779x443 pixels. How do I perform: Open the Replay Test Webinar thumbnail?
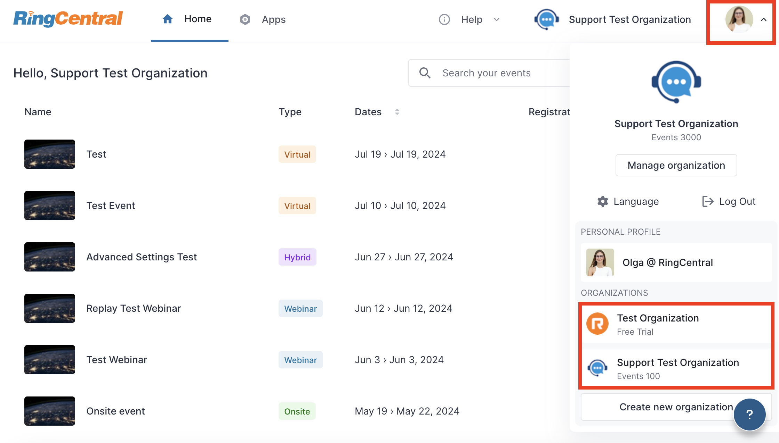tap(50, 308)
